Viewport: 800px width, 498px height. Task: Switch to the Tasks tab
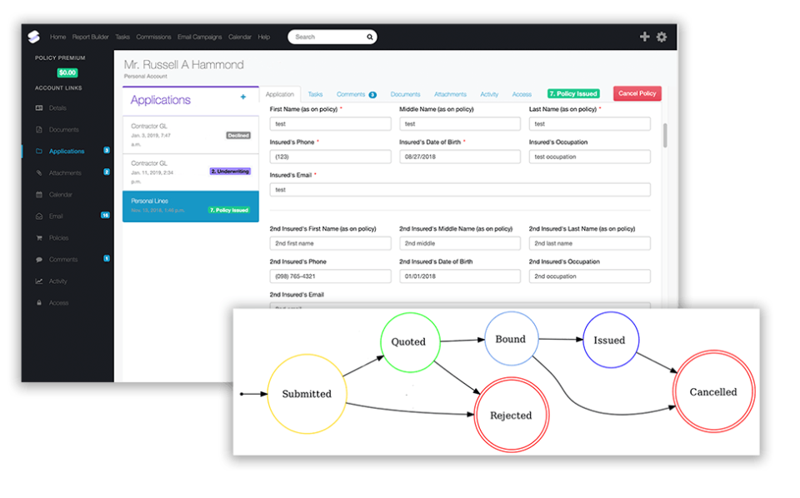[x=313, y=94]
